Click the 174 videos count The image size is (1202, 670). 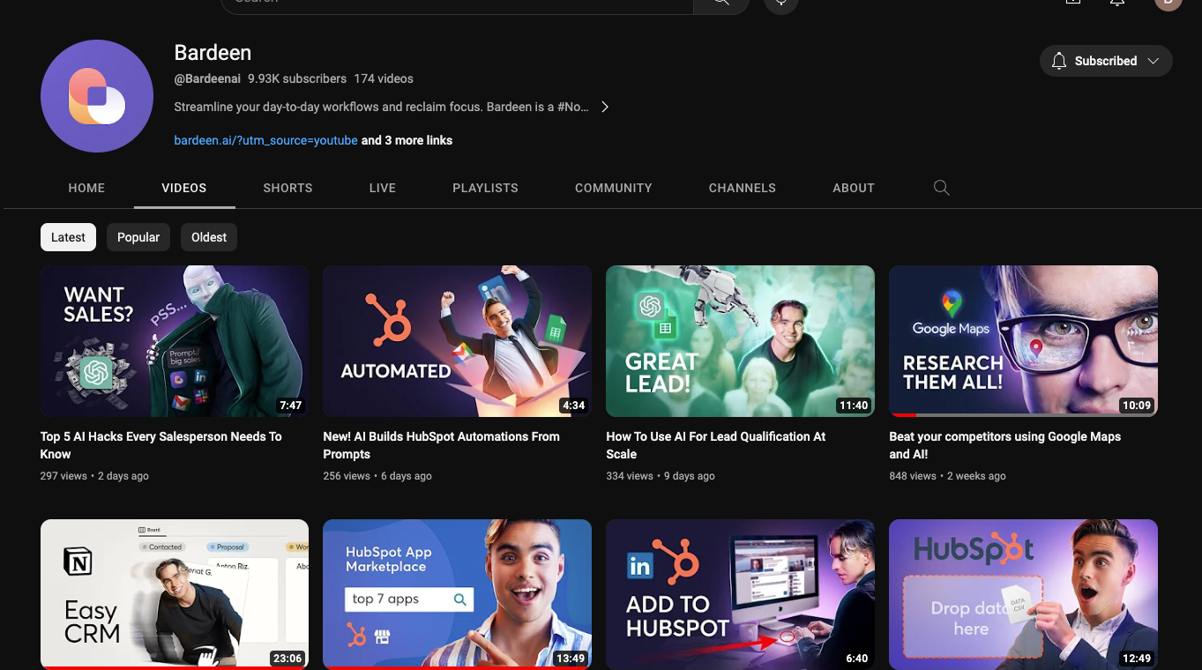pos(384,78)
